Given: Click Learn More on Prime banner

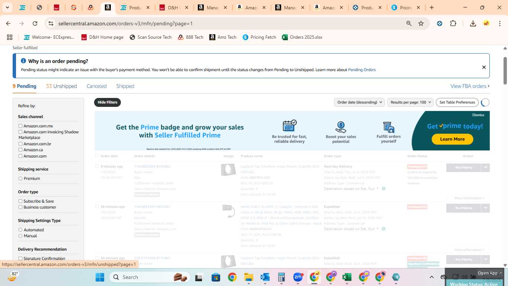Looking at the screenshot, I should coord(452,139).
